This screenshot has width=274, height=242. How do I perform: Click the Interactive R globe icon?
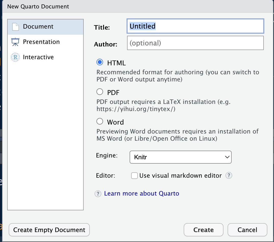[x=15, y=57]
